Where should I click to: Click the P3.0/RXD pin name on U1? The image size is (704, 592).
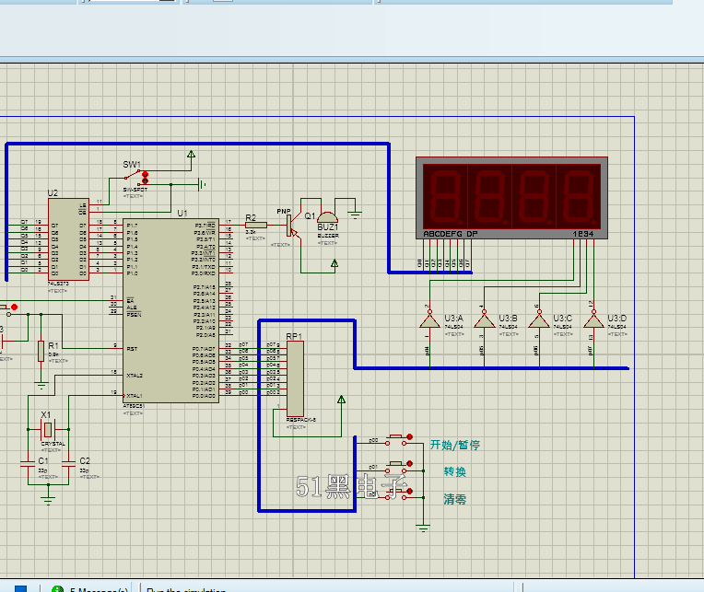pyautogui.click(x=204, y=273)
